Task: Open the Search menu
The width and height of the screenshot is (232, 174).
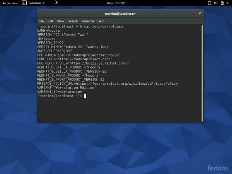Action: pyautogui.click(x=73, y=21)
